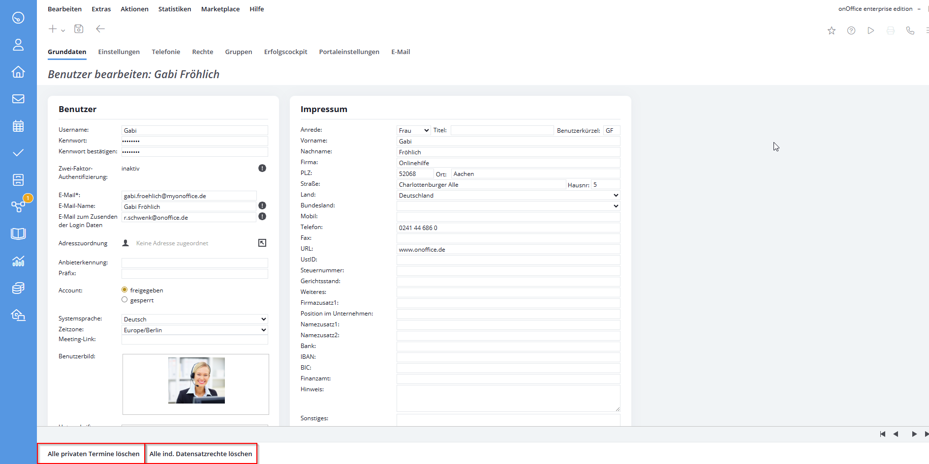Click 'Alle privaten Termine löschen' button

click(x=93, y=454)
